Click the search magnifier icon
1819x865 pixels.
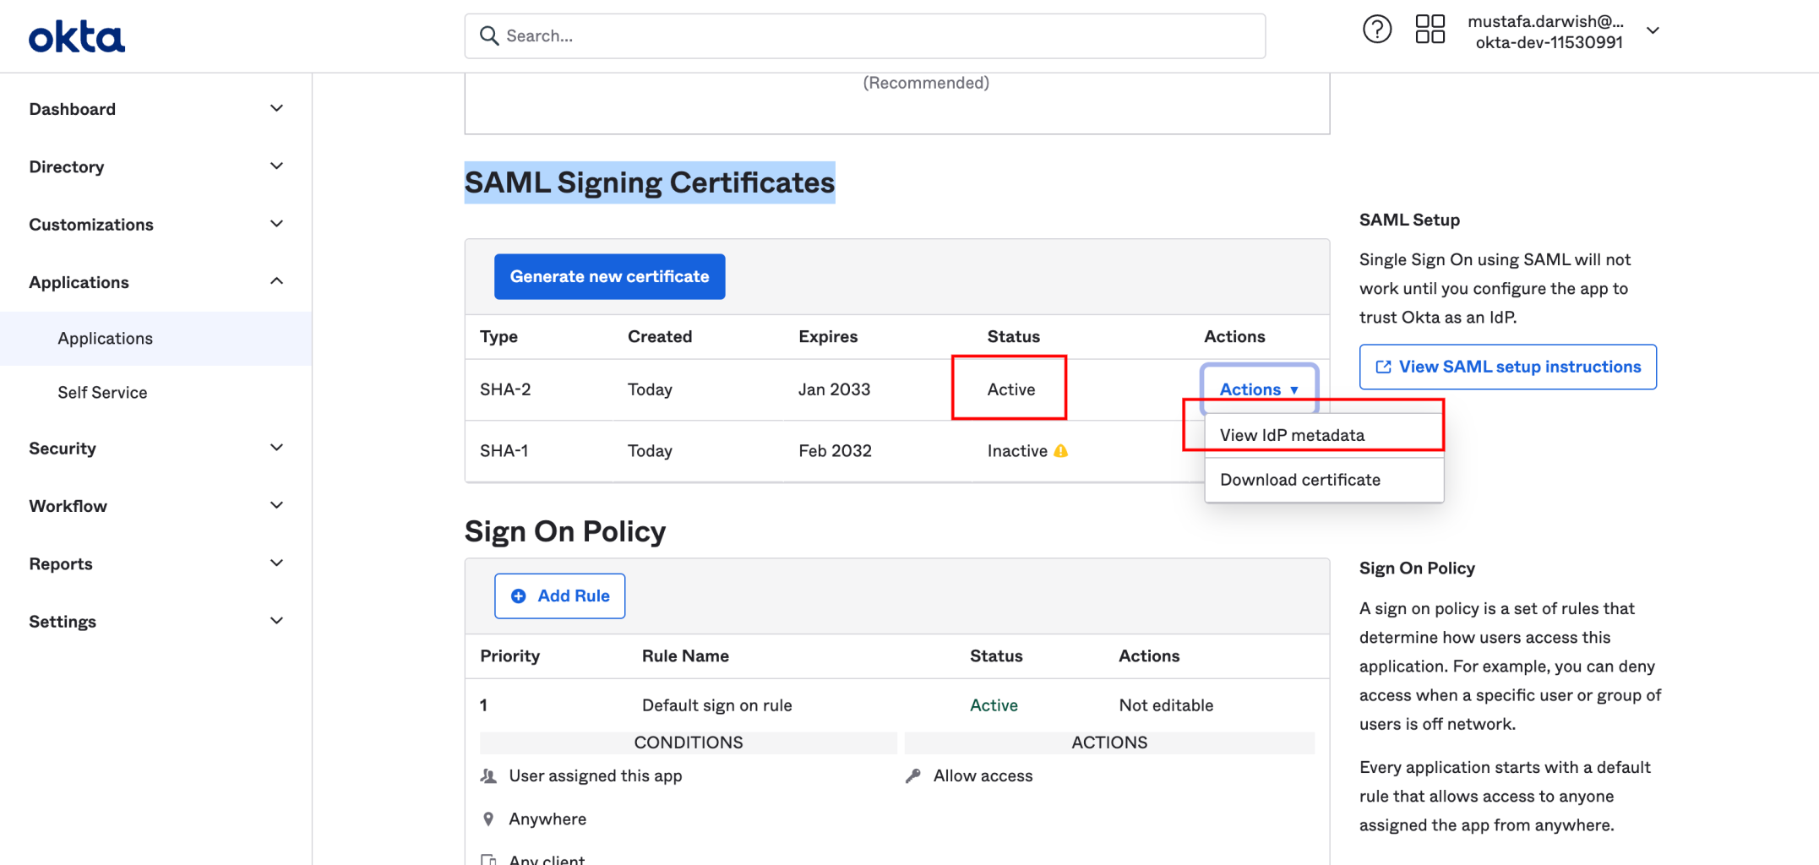[489, 35]
